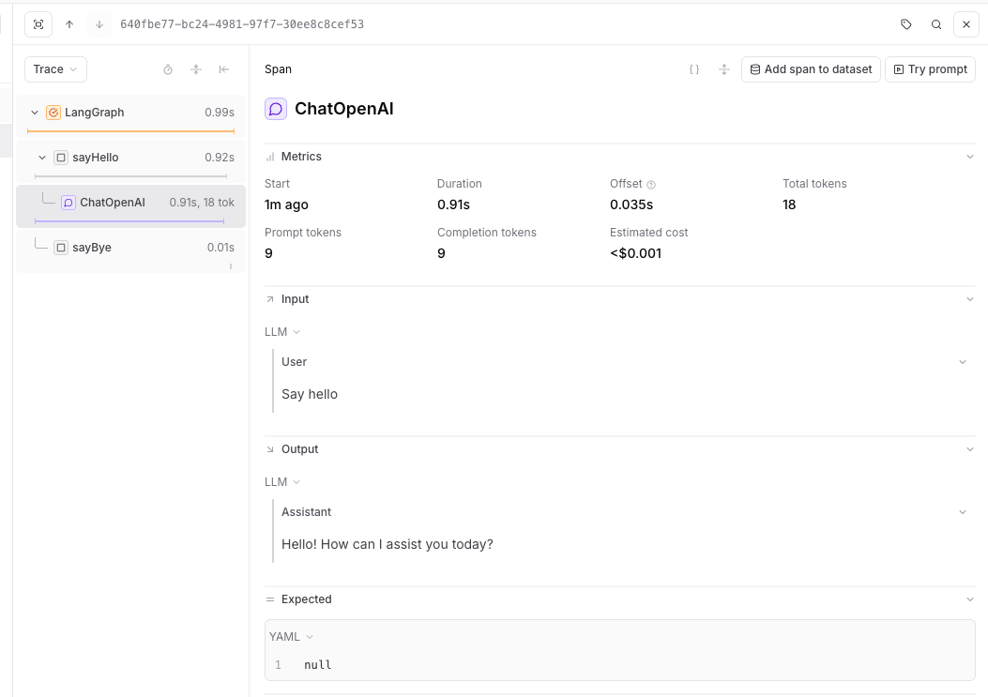
Task: Click Add span to dataset button
Action: pyautogui.click(x=811, y=69)
